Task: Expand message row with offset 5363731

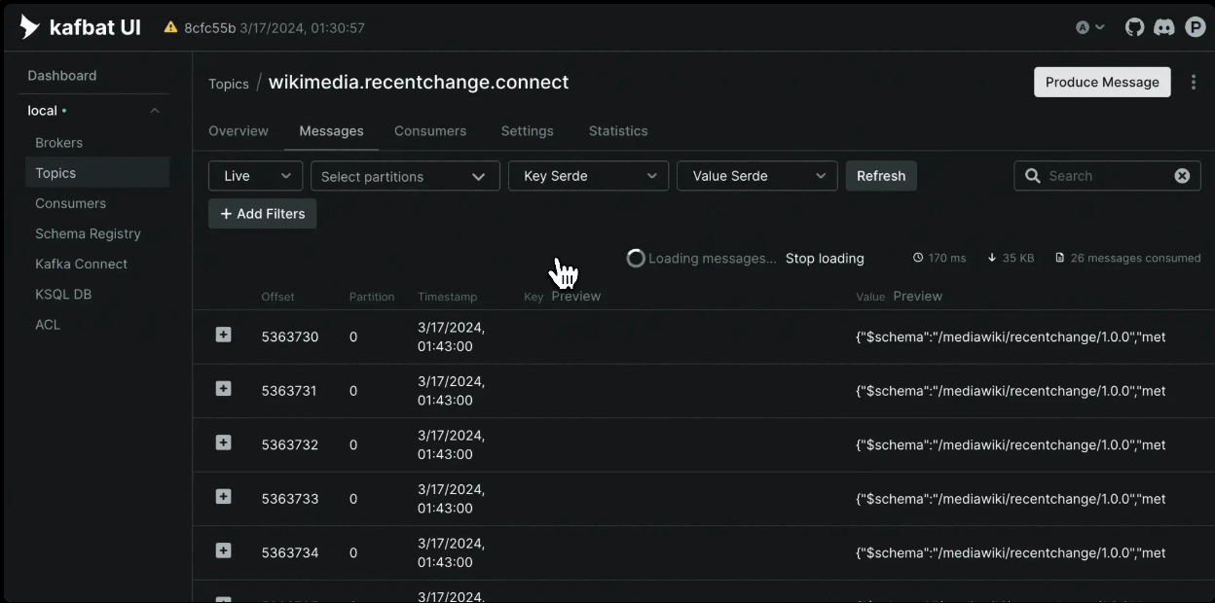Action: [x=223, y=389]
